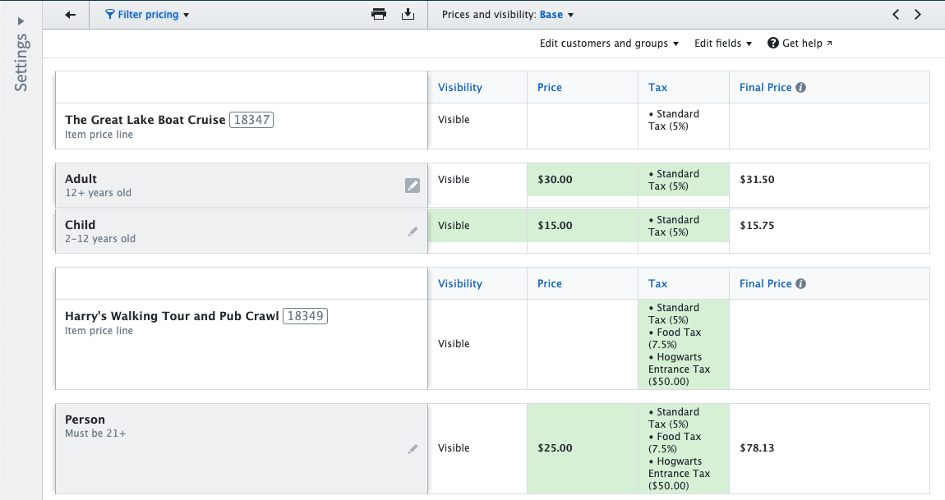
Task: Click Boat Cruise item Visible cell
Action: [x=477, y=126]
